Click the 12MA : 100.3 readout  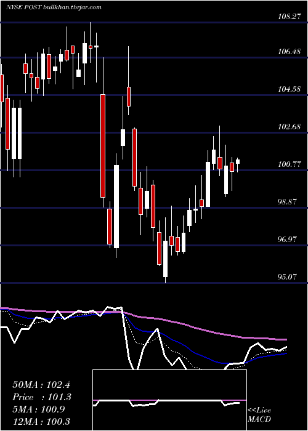pyautogui.click(x=41, y=421)
